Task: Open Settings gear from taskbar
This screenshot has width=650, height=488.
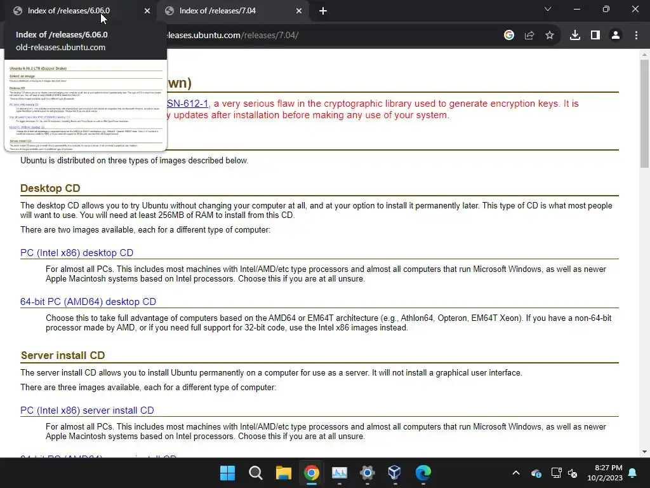Action: [368, 473]
